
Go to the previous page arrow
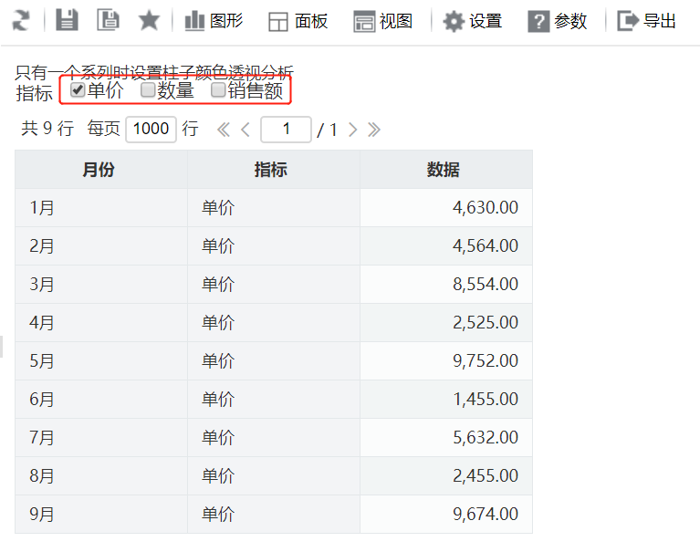[x=246, y=130]
